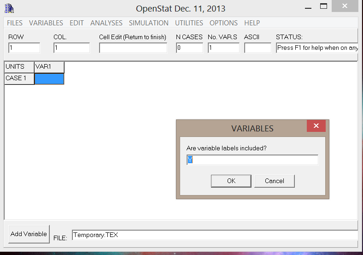363x255 pixels.
Task: Click the OpenStat Dec. 11, 2013 title text
Action: tap(181, 9)
